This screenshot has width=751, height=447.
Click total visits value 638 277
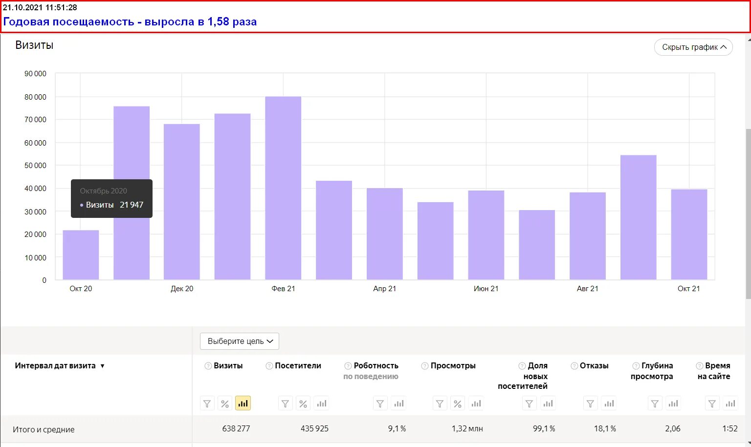point(236,428)
